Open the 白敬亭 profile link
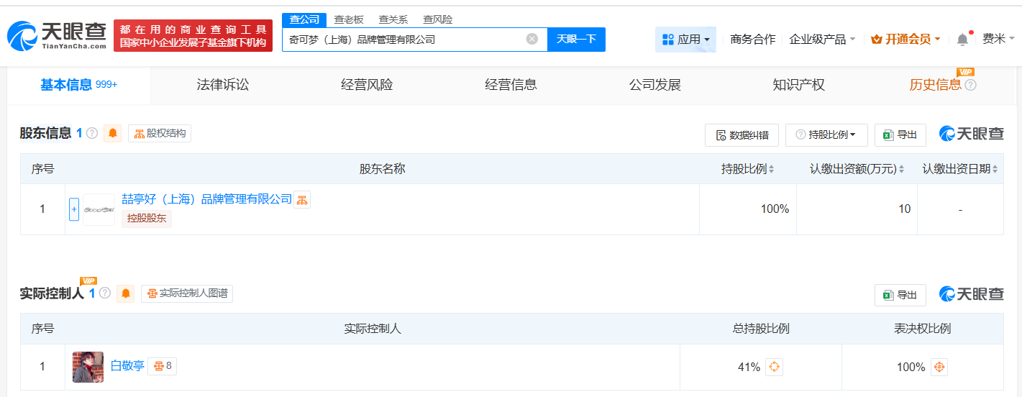Screen dimensions: 1022x397 (127, 366)
